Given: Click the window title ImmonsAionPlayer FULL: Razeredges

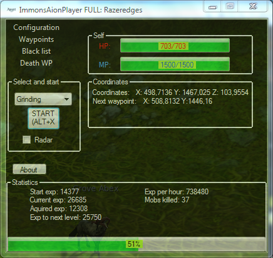Looking at the screenshot, I should tap(81, 10).
